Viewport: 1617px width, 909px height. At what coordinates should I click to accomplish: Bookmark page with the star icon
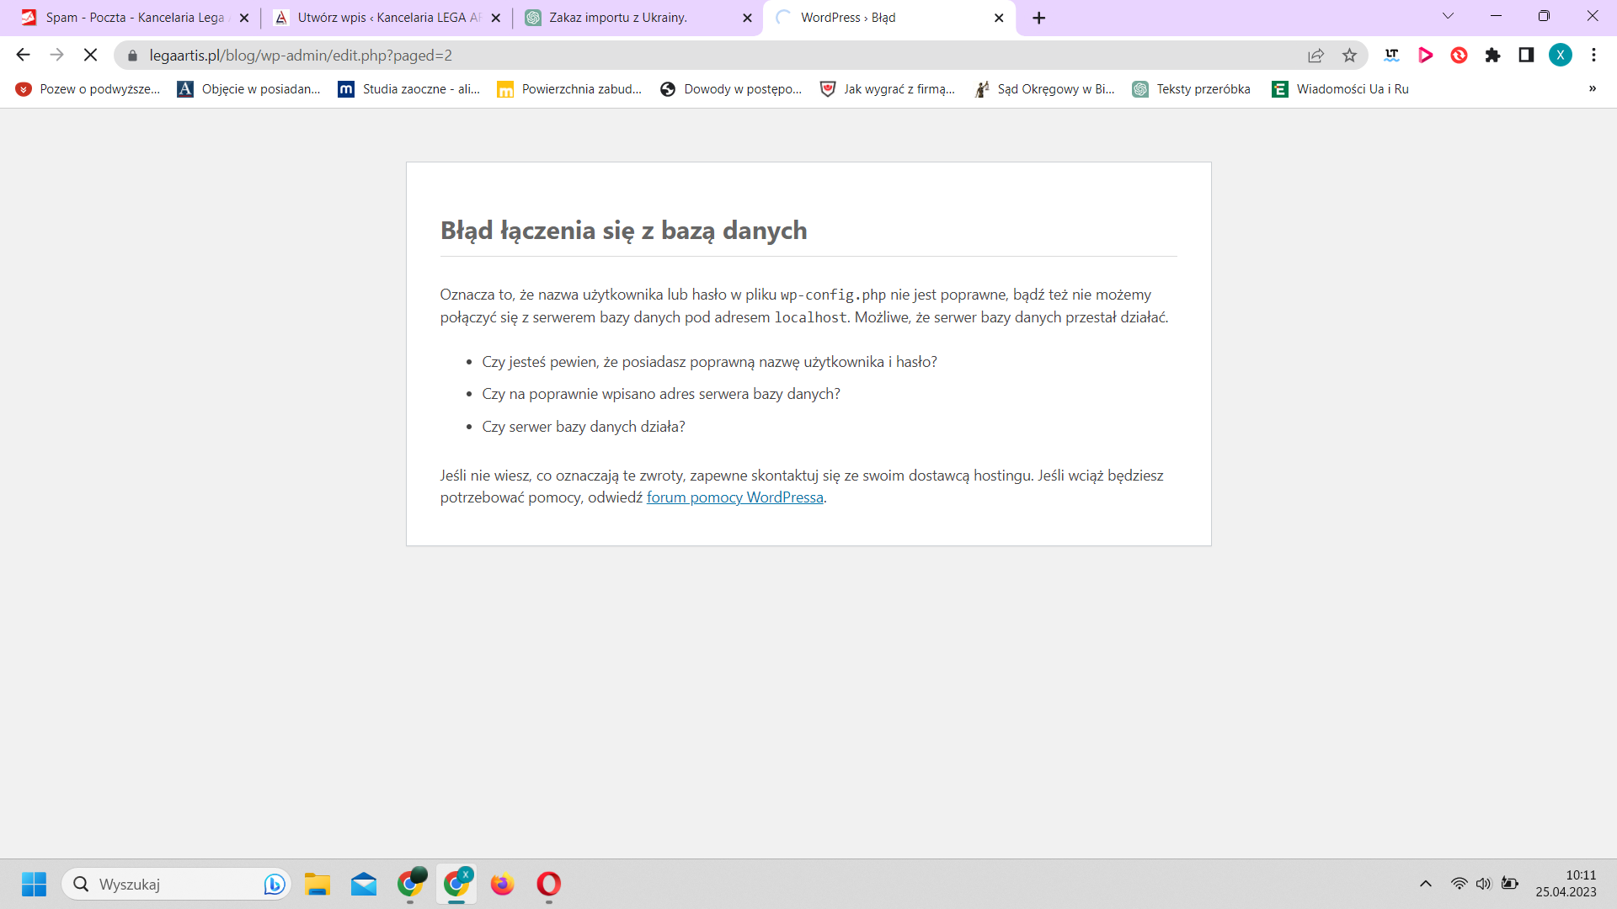(x=1349, y=56)
